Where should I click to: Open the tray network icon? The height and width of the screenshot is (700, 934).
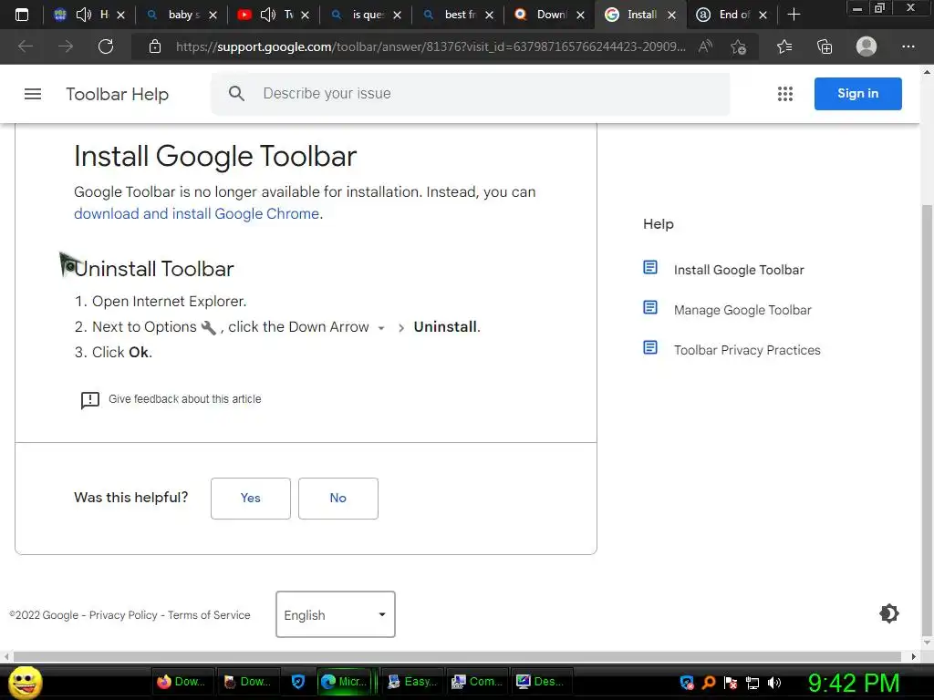pyautogui.click(x=752, y=683)
